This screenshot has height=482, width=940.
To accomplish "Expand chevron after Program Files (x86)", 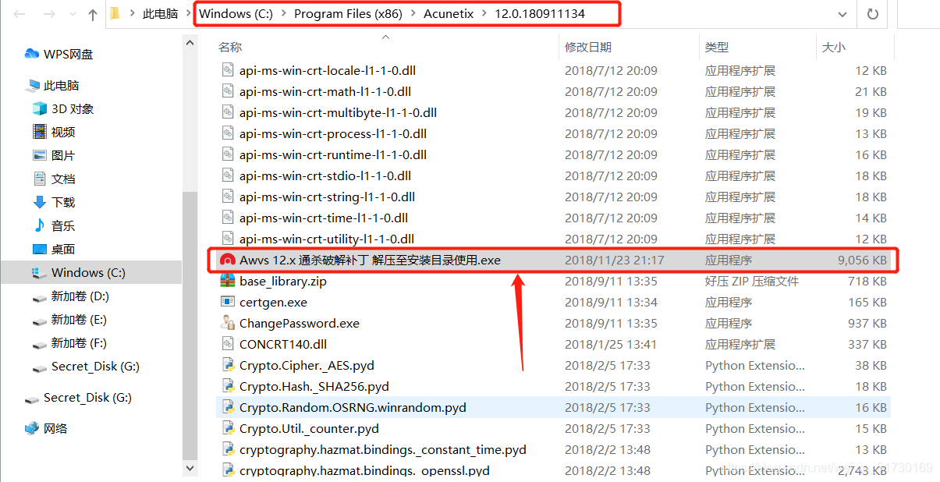I will coord(413,14).
